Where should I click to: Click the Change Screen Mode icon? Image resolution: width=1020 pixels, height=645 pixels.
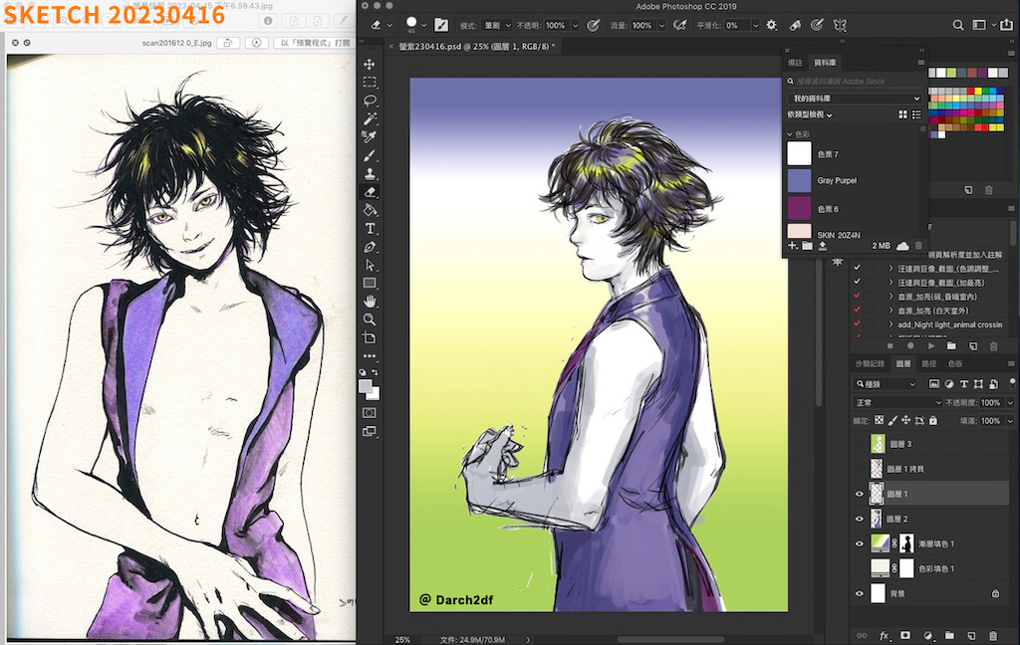click(370, 431)
